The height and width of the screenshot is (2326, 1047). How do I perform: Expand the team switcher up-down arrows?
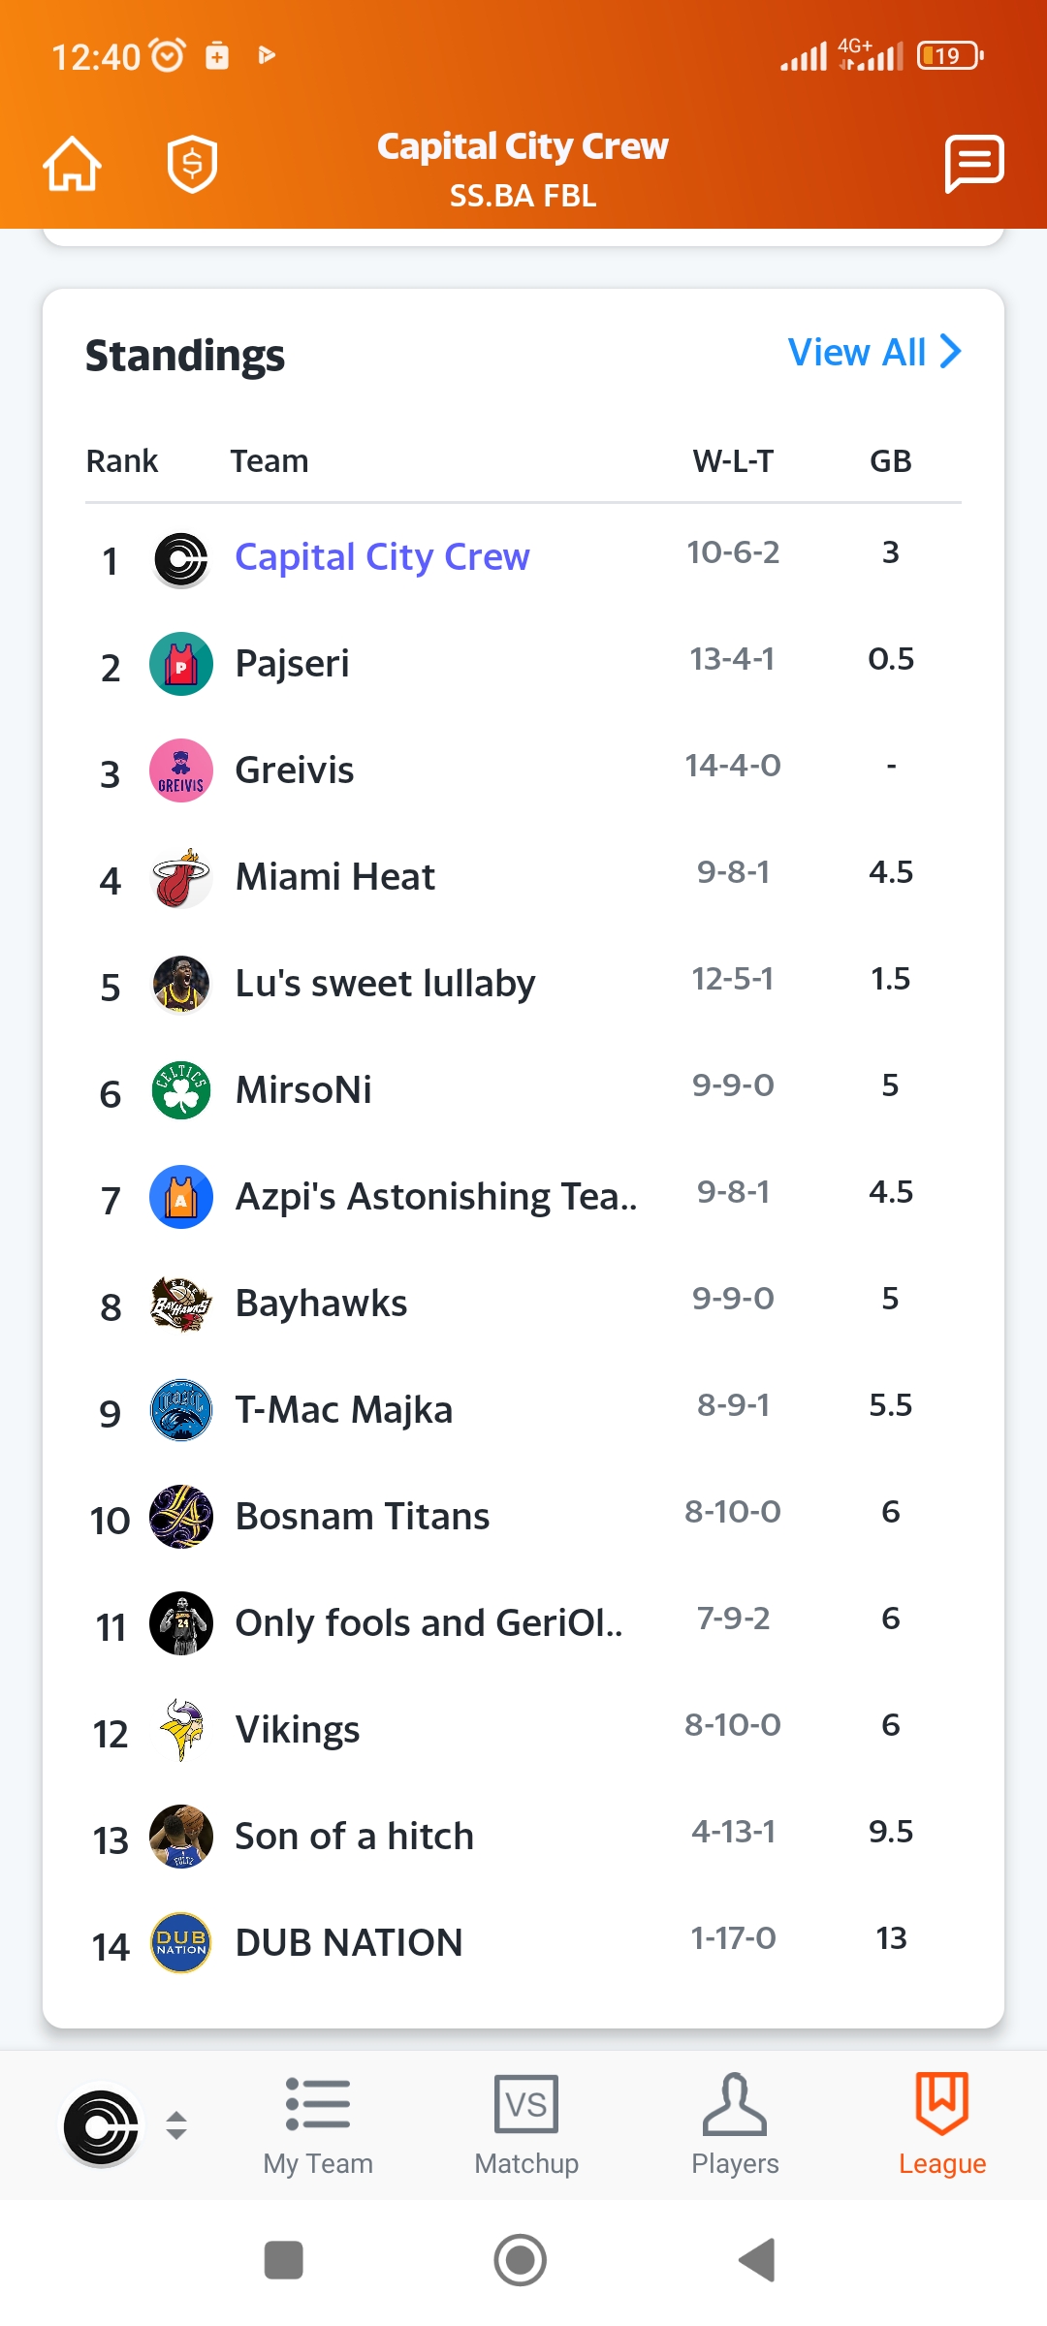click(x=176, y=2125)
